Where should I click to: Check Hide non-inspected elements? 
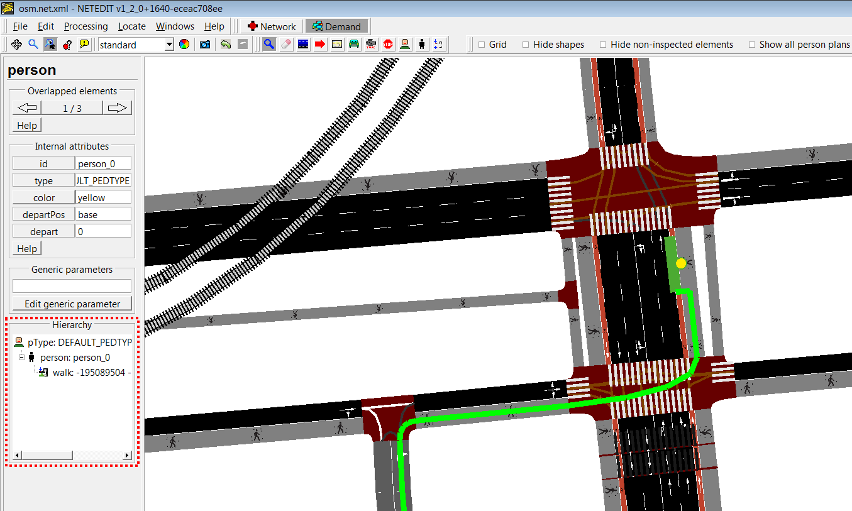click(x=603, y=45)
